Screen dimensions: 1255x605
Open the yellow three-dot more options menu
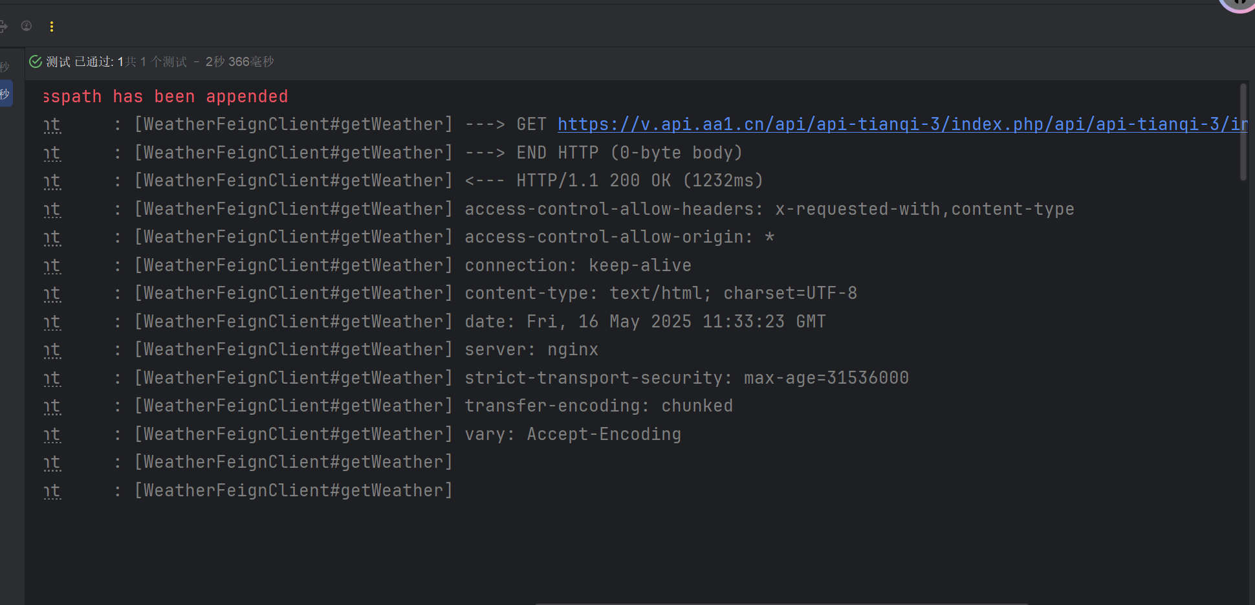coord(52,27)
